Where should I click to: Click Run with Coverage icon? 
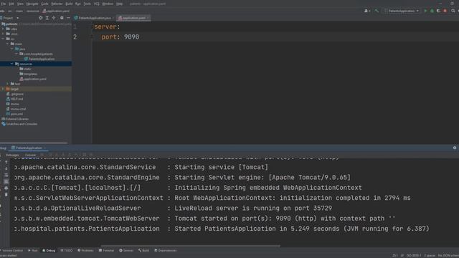point(438,11)
